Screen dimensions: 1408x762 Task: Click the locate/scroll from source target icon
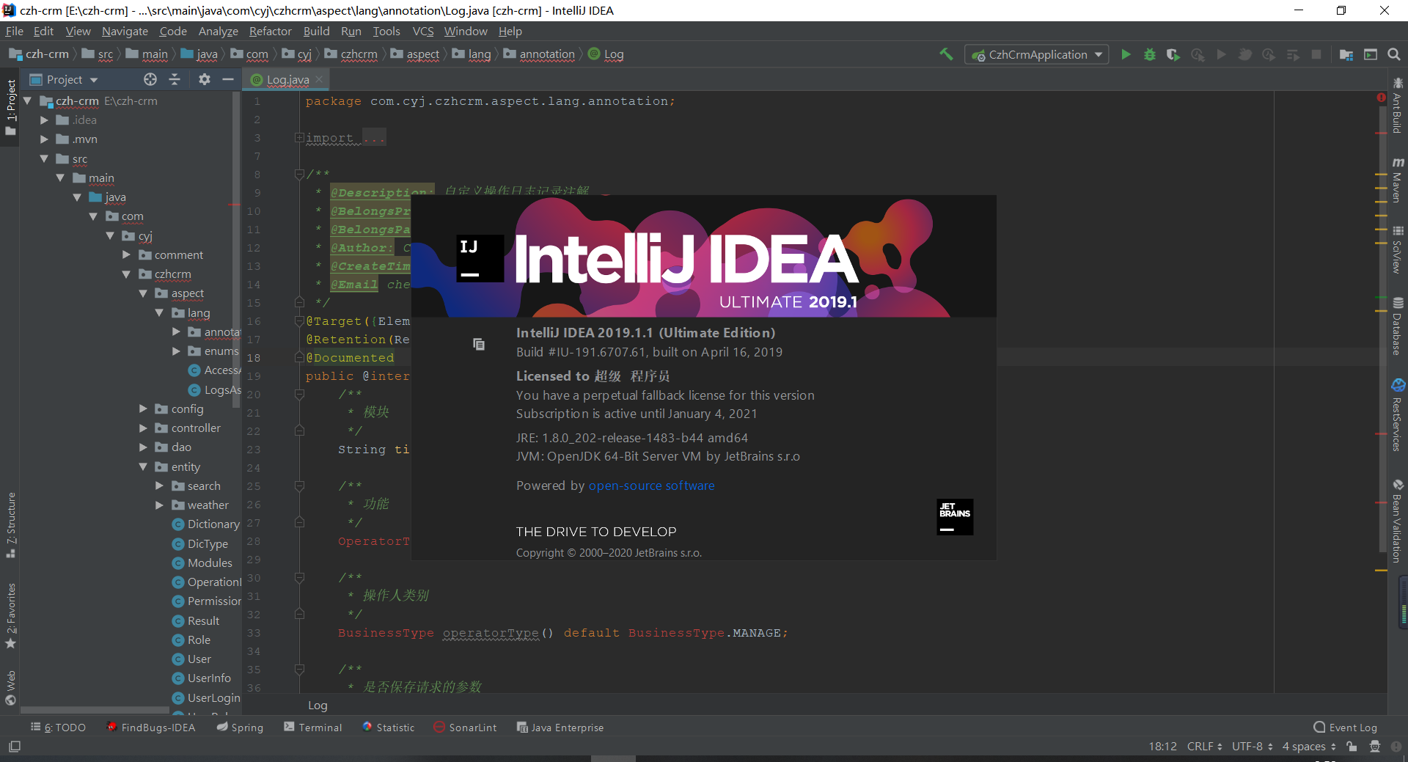[150, 79]
